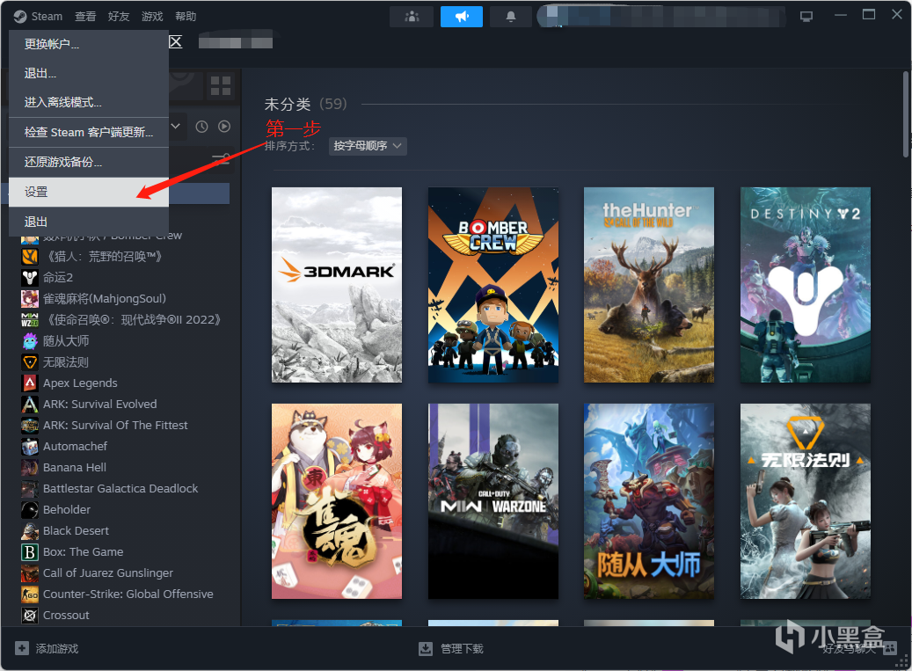Select Battlestar Galactica Deadlock in list
This screenshot has height=671, width=912.
point(120,488)
